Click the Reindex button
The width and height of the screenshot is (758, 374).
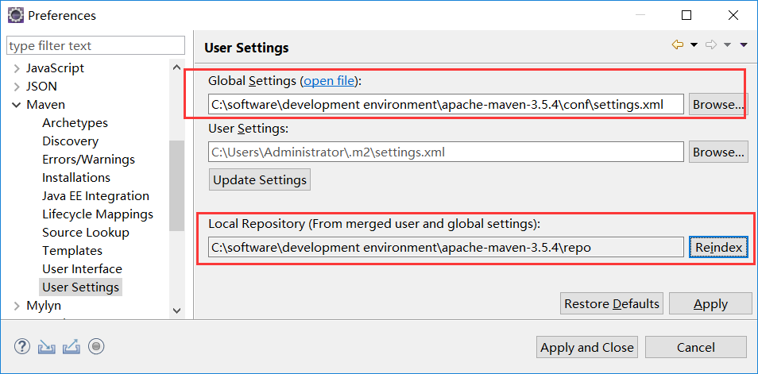tap(718, 248)
